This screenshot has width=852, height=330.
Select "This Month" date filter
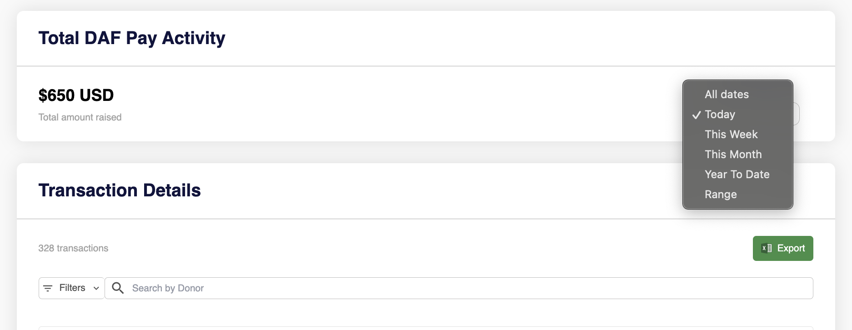[733, 155]
